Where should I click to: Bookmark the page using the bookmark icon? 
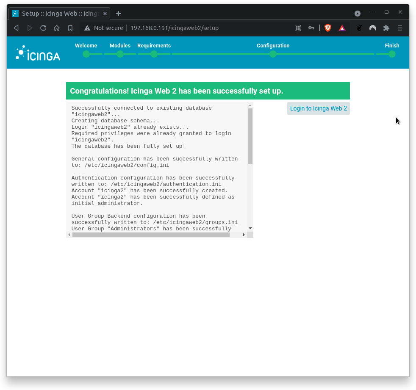(70, 28)
